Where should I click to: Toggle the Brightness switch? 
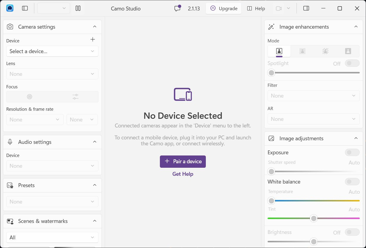click(352, 232)
